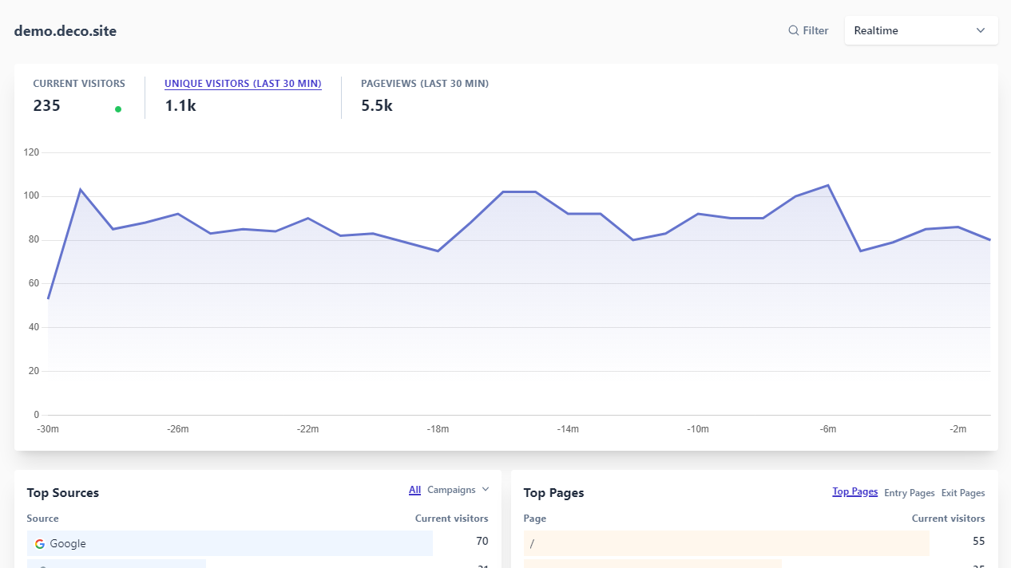Viewport: 1011px width, 568px height.
Task: Click the -2m x-axis label
Action: tap(958, 429)
